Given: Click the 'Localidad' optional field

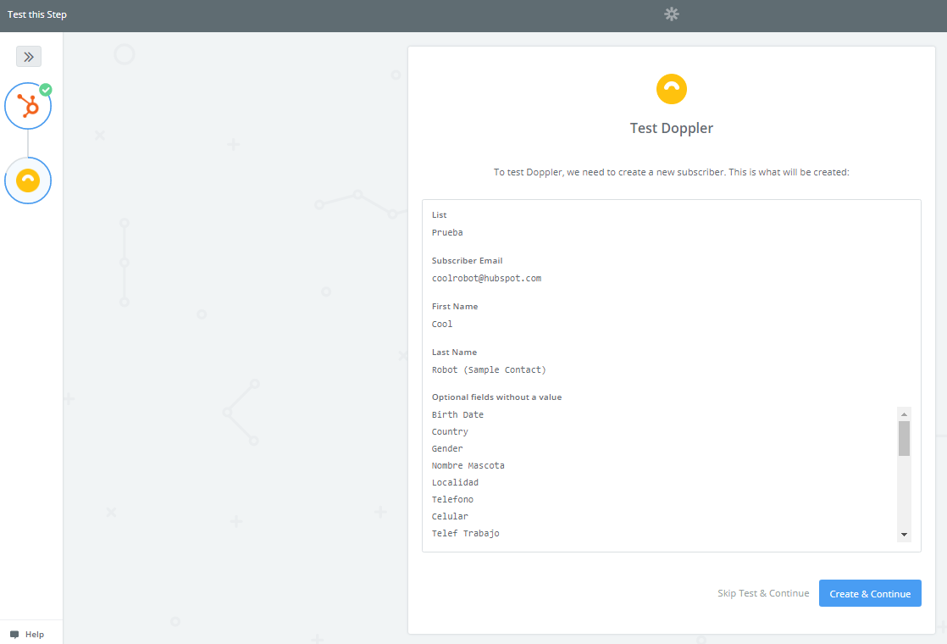Looking at the screenshot, I should (456, 483).
